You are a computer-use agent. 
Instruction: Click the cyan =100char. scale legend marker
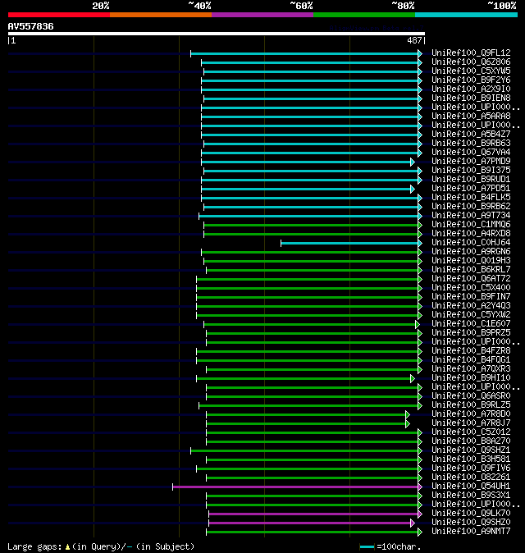pyautogui.click(x=367, y=547)
